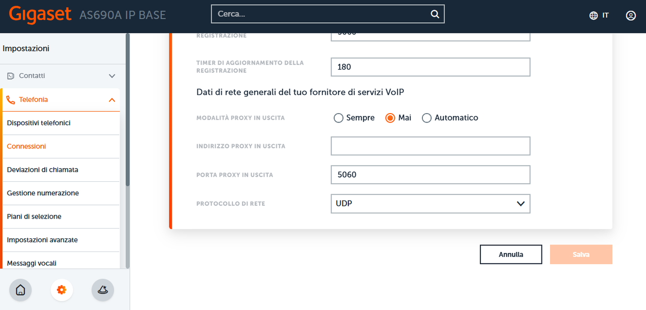This screenshot has height=310, width=646.
Task: Click the Salva button
Action: pos(581,254)
